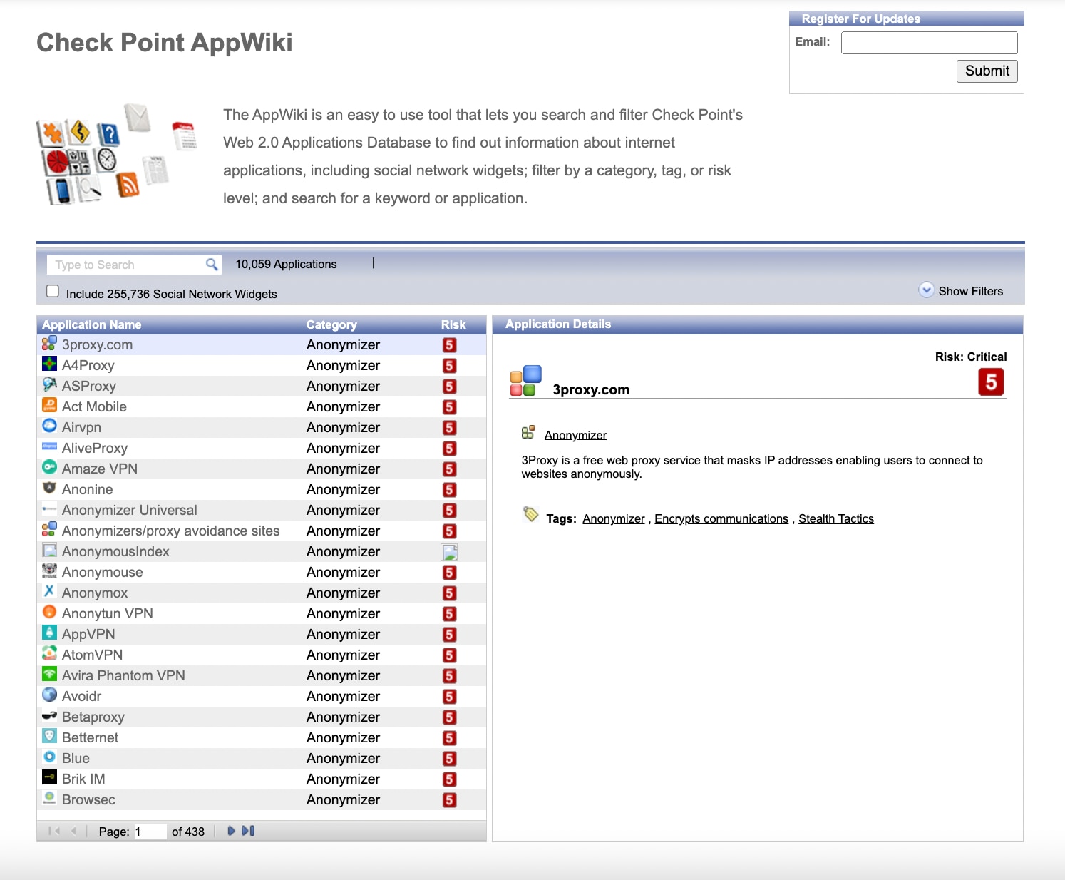Screen dimensions: 1065x880
Task: Click the Anonymouse mask icon
Action: 48,571
